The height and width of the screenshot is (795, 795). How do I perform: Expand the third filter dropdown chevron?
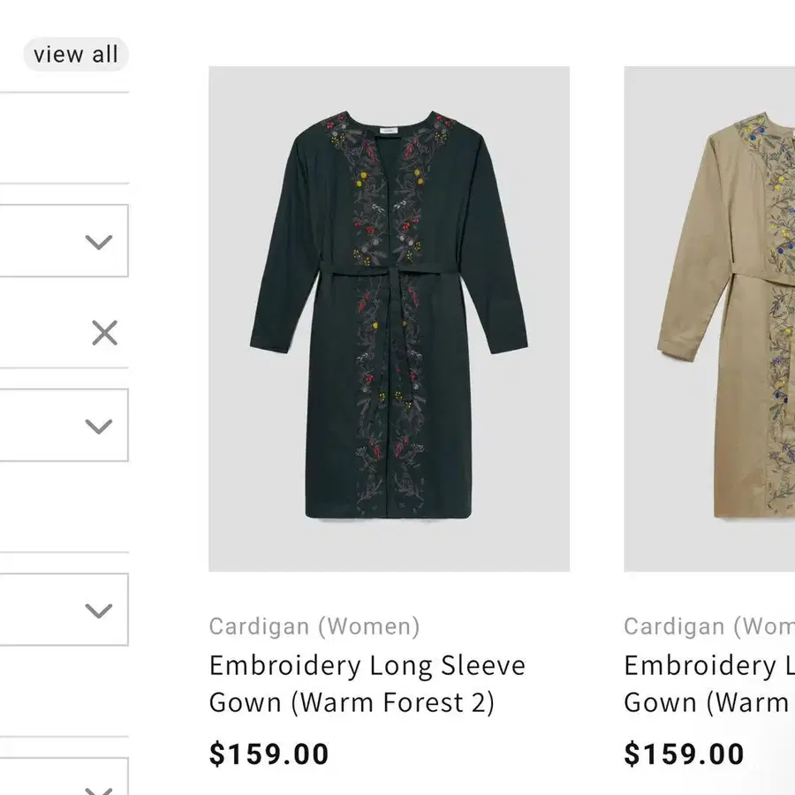point(99,610)
